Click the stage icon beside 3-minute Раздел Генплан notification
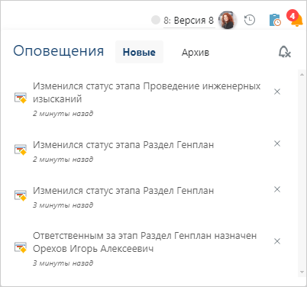 point(21,195)
